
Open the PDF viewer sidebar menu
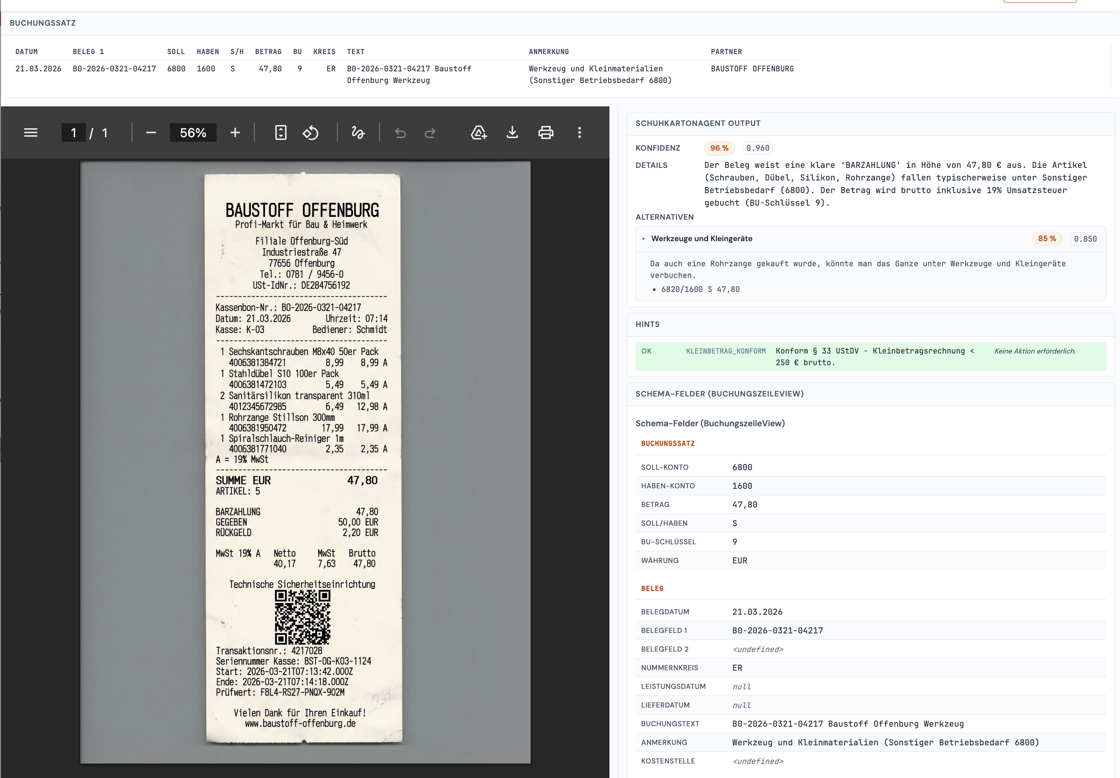(31, 132)
